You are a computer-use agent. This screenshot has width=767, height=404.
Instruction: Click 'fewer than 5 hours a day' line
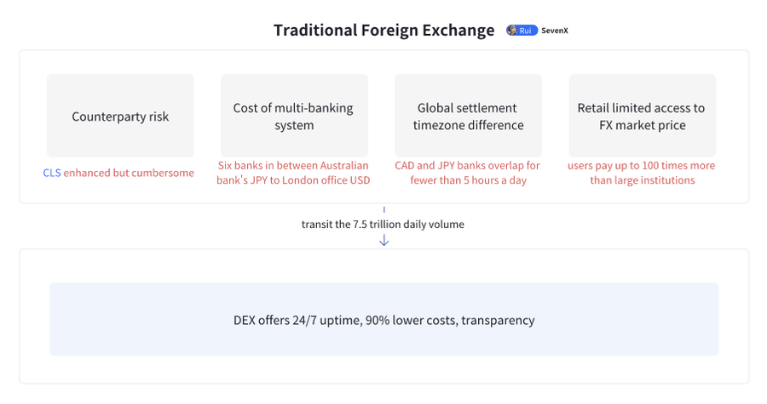(468, 180)
